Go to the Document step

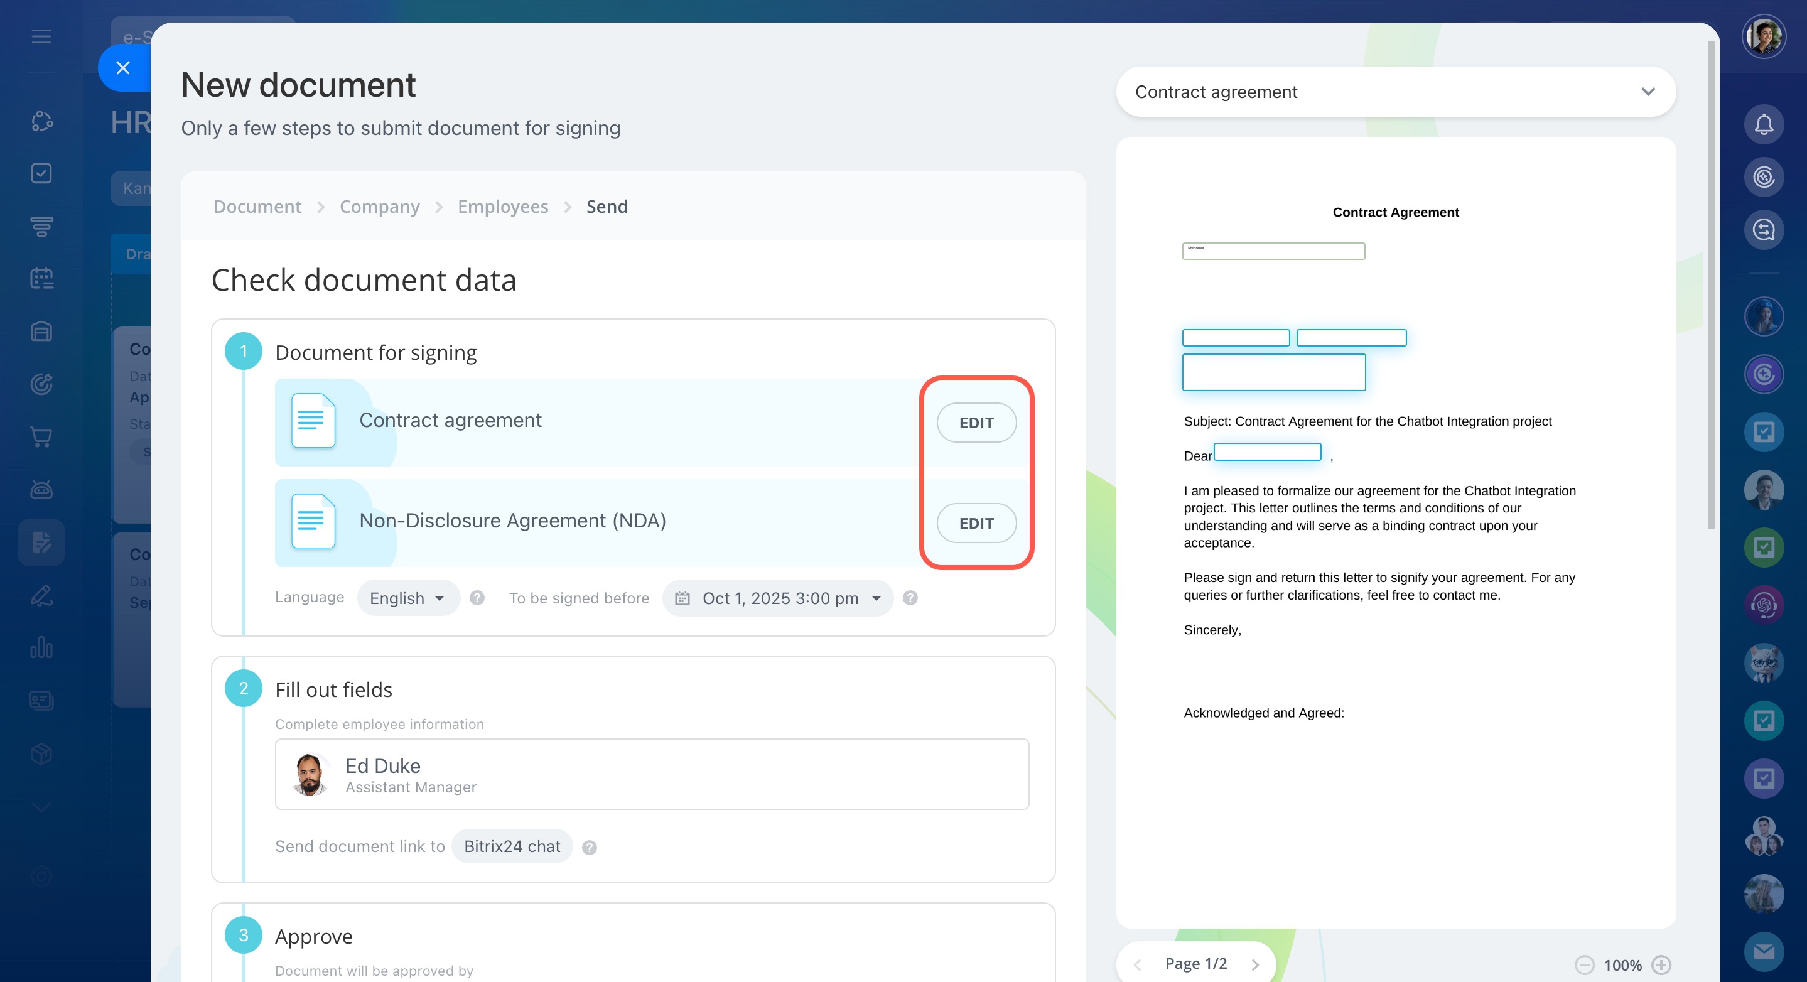tap(257, 207)
